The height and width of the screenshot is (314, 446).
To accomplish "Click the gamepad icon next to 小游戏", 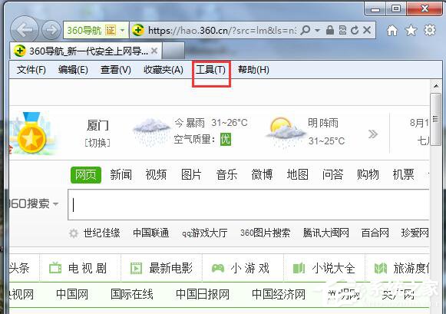I will [218, 268].
